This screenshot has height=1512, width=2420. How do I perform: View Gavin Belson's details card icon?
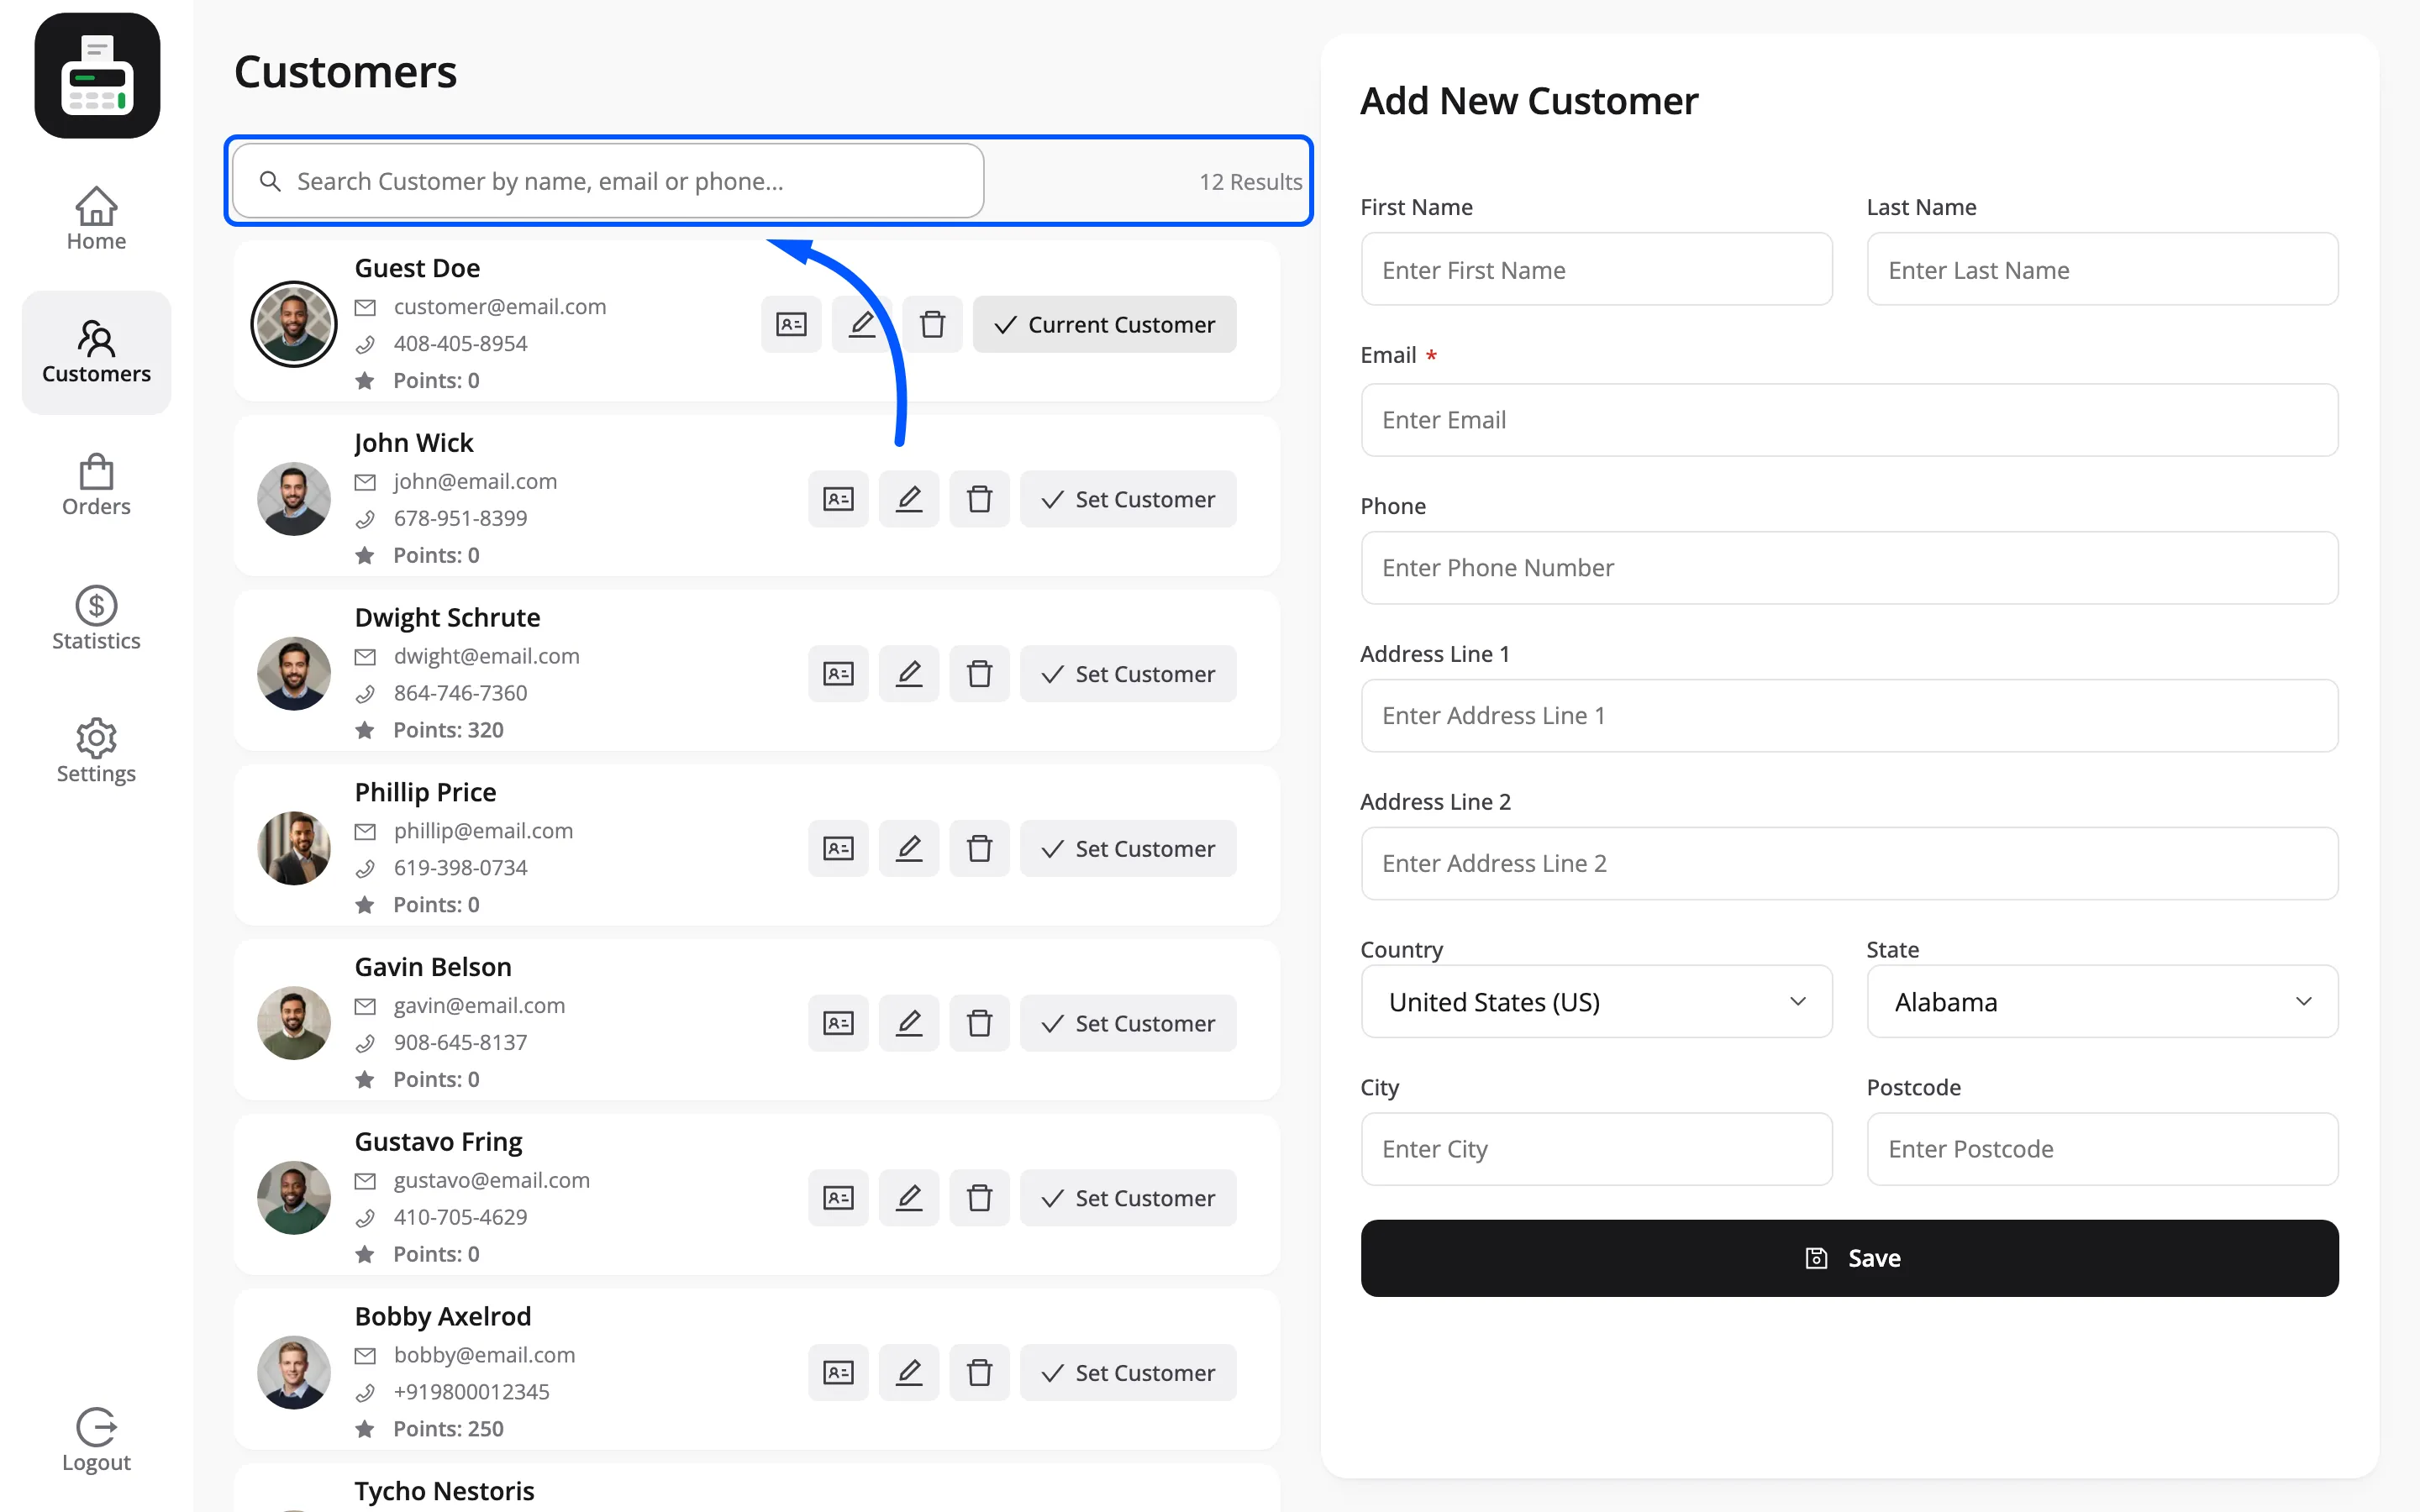click(x=838, y=1023)
